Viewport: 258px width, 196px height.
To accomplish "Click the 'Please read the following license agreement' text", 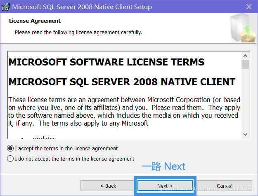I will (78, 33).
